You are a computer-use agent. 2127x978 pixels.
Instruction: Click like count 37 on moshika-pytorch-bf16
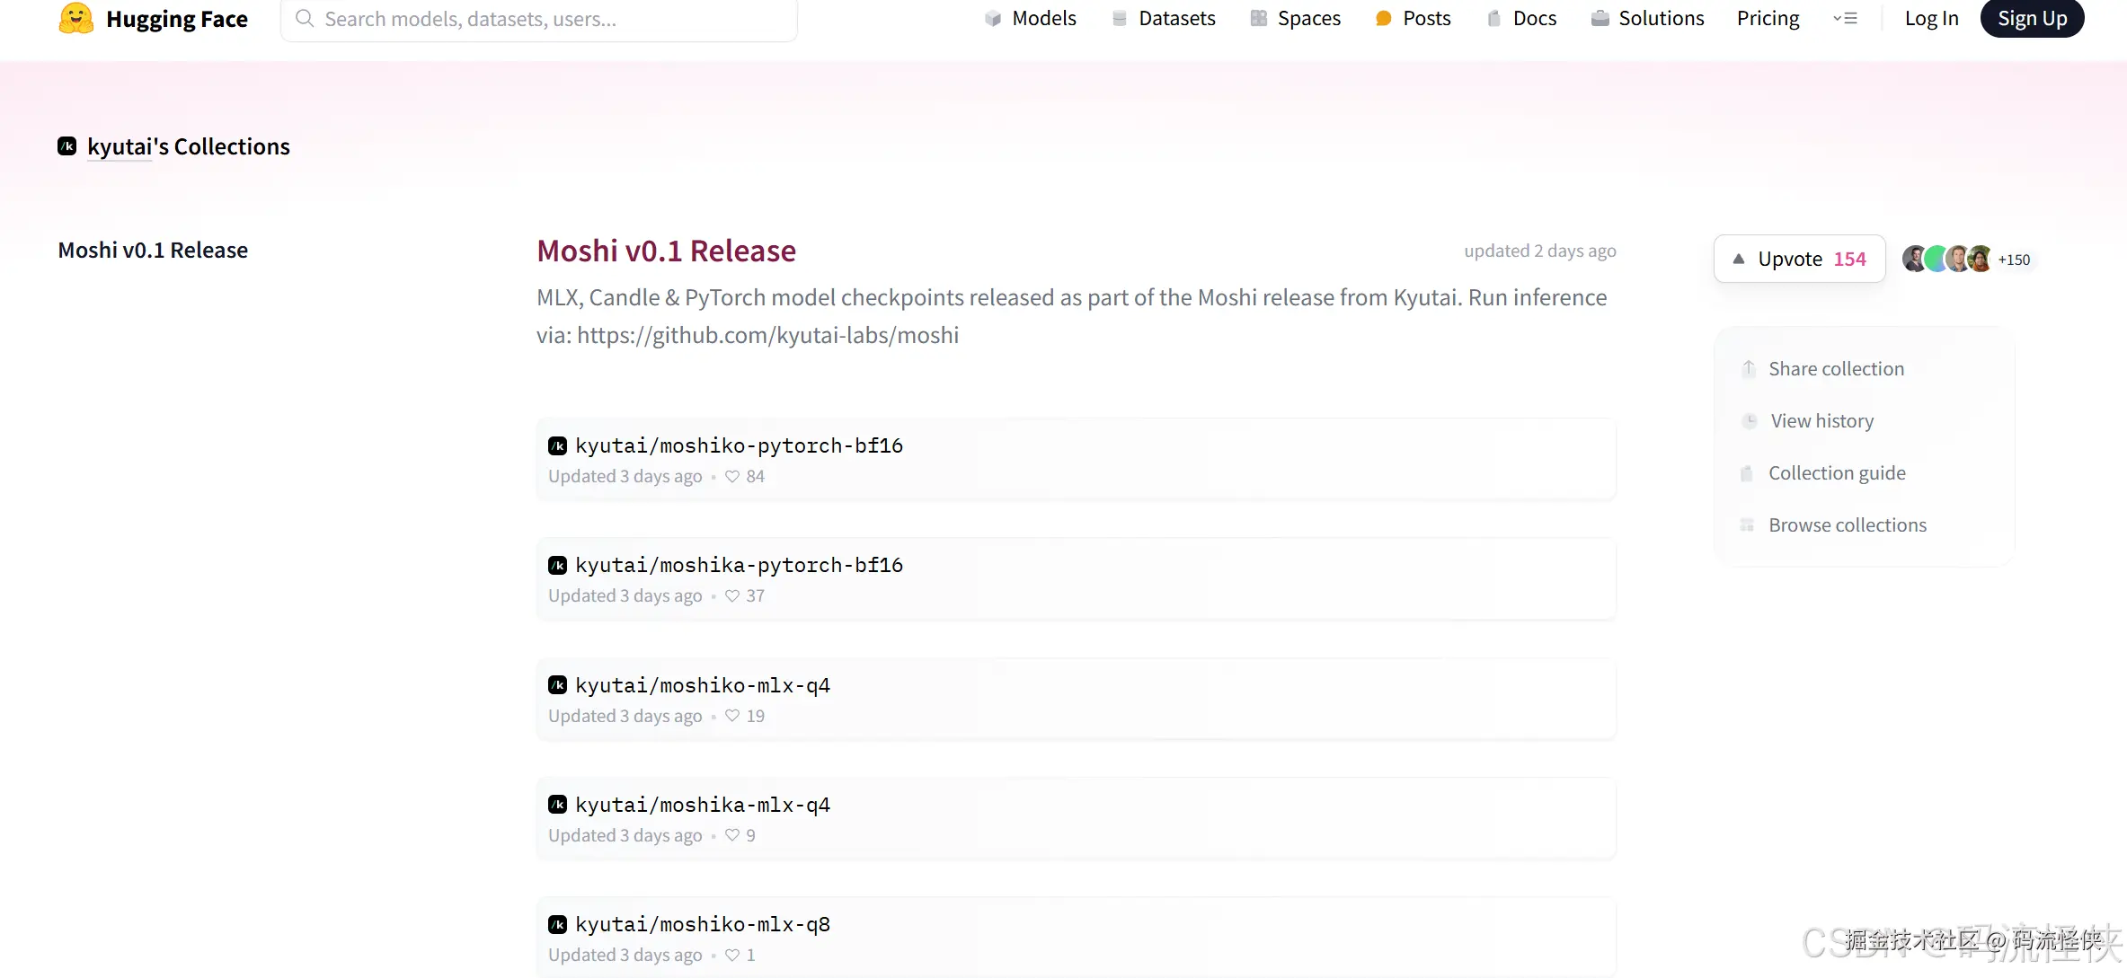[756, 596]
